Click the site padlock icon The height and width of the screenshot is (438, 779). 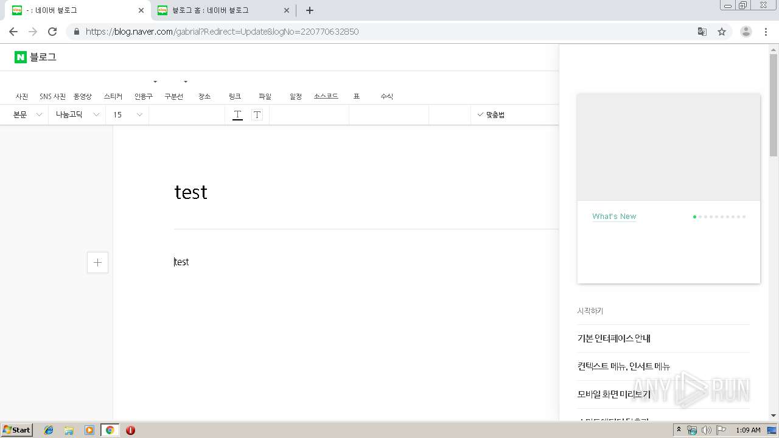point(76,32)
